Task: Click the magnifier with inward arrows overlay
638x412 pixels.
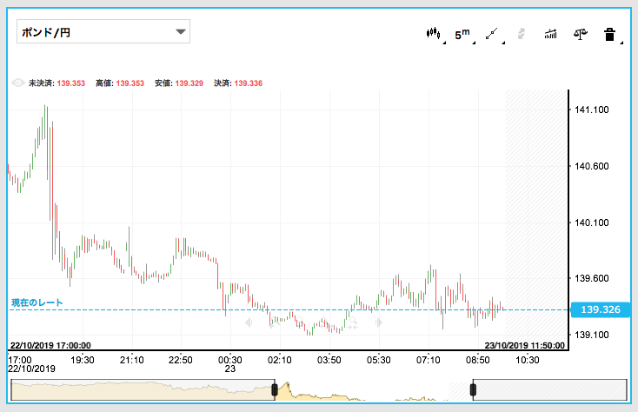Action: [x=352, y=323]
